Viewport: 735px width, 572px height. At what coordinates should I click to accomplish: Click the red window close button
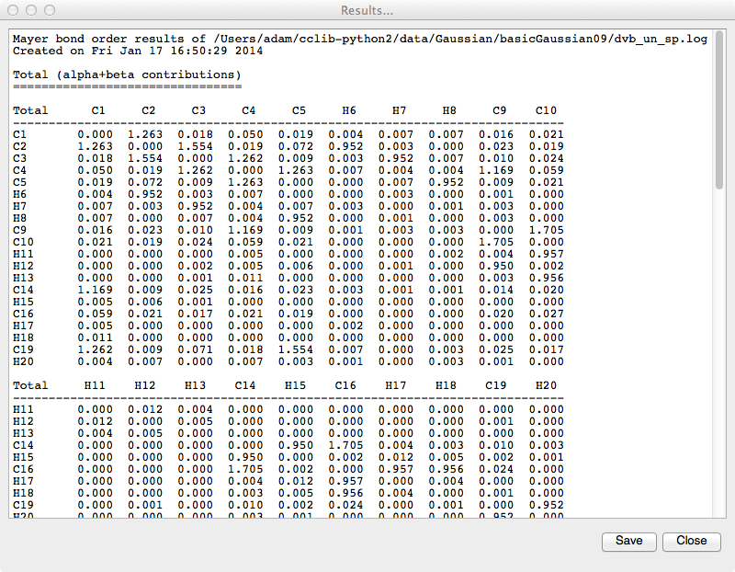coord(13,10)
